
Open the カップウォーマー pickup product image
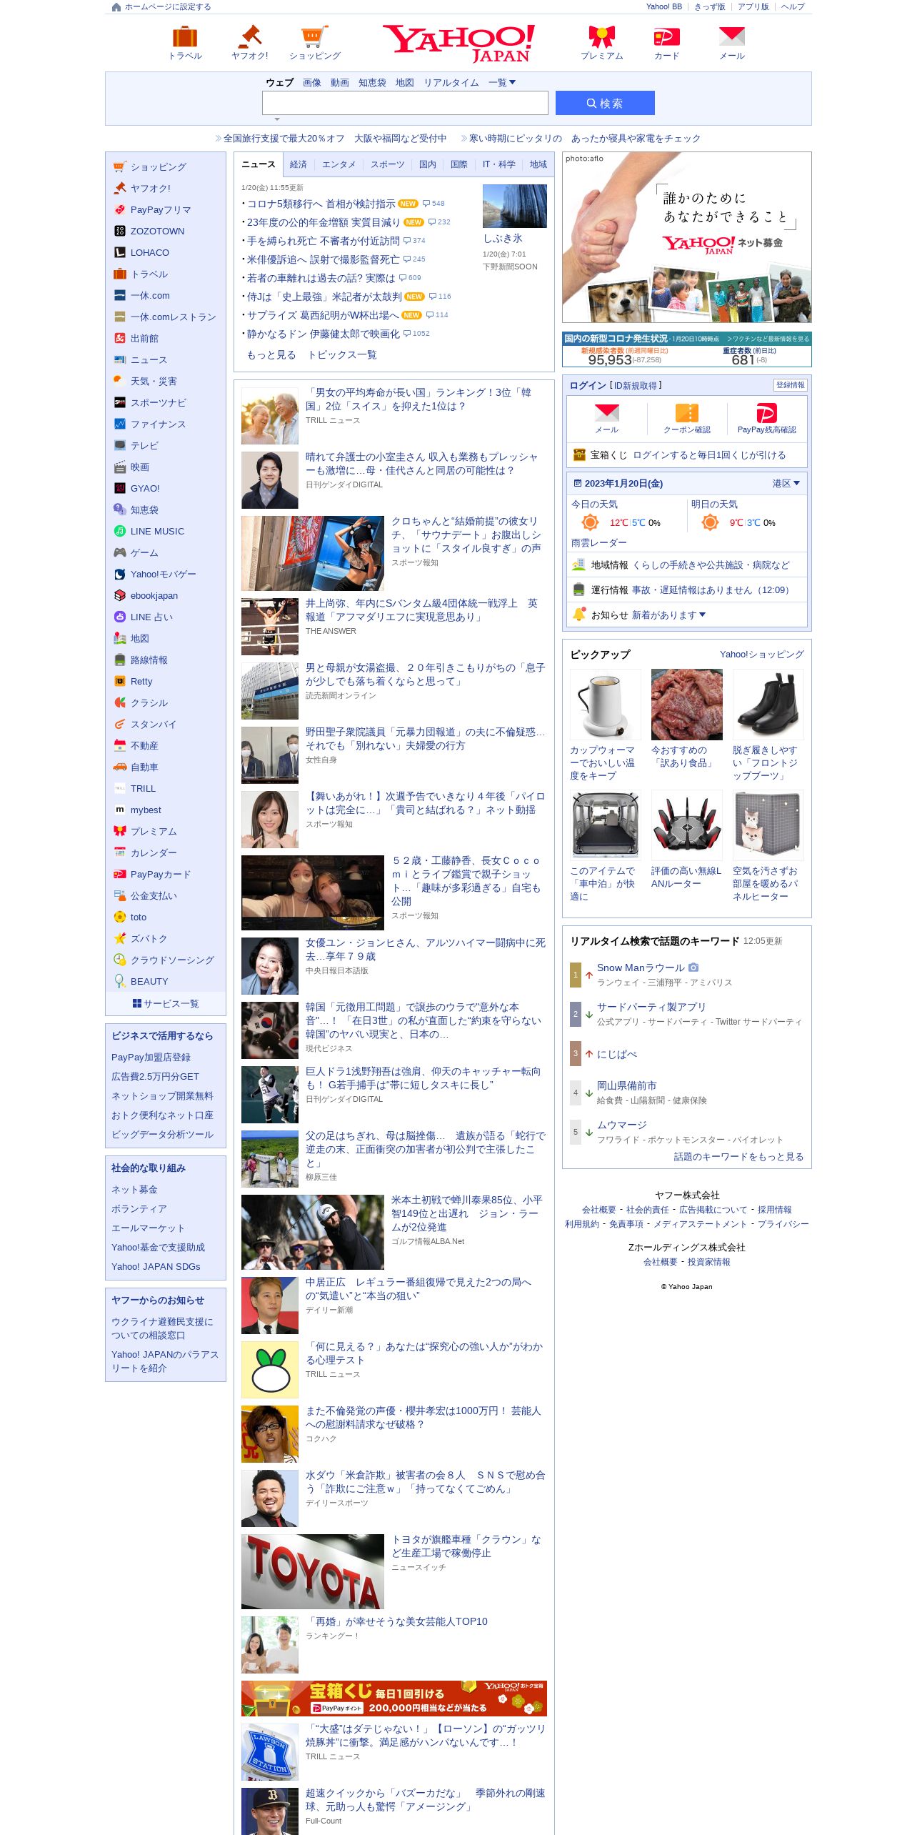tap(606, 705)
